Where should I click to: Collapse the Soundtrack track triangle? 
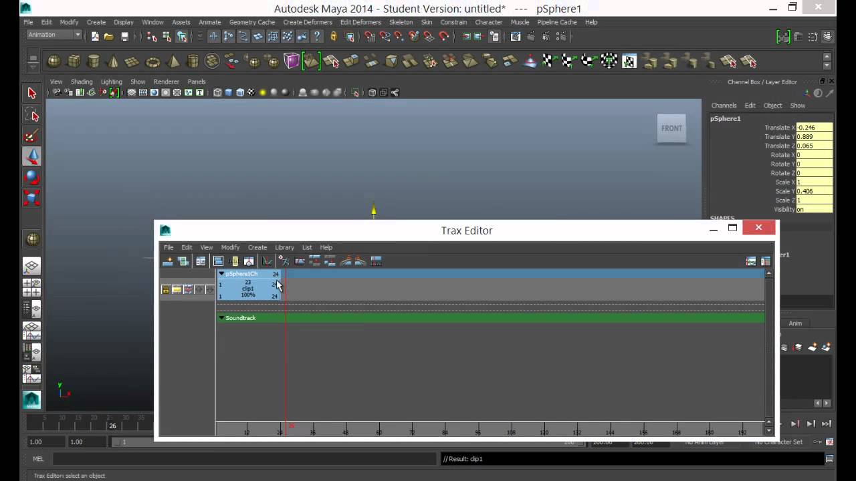pyautogui.click(x=221, y=318)
